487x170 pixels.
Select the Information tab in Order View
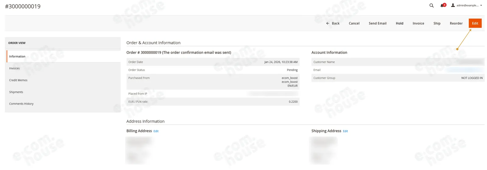(64, 56)
